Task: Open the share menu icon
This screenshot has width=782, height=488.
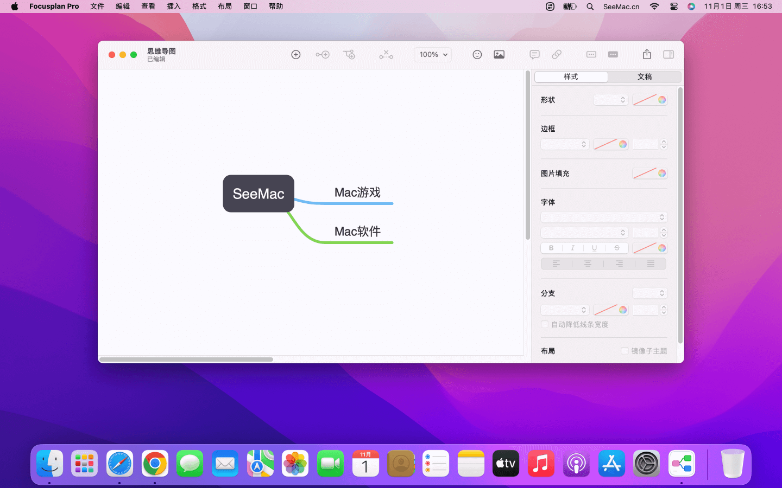Action: (x=647, y=54)
